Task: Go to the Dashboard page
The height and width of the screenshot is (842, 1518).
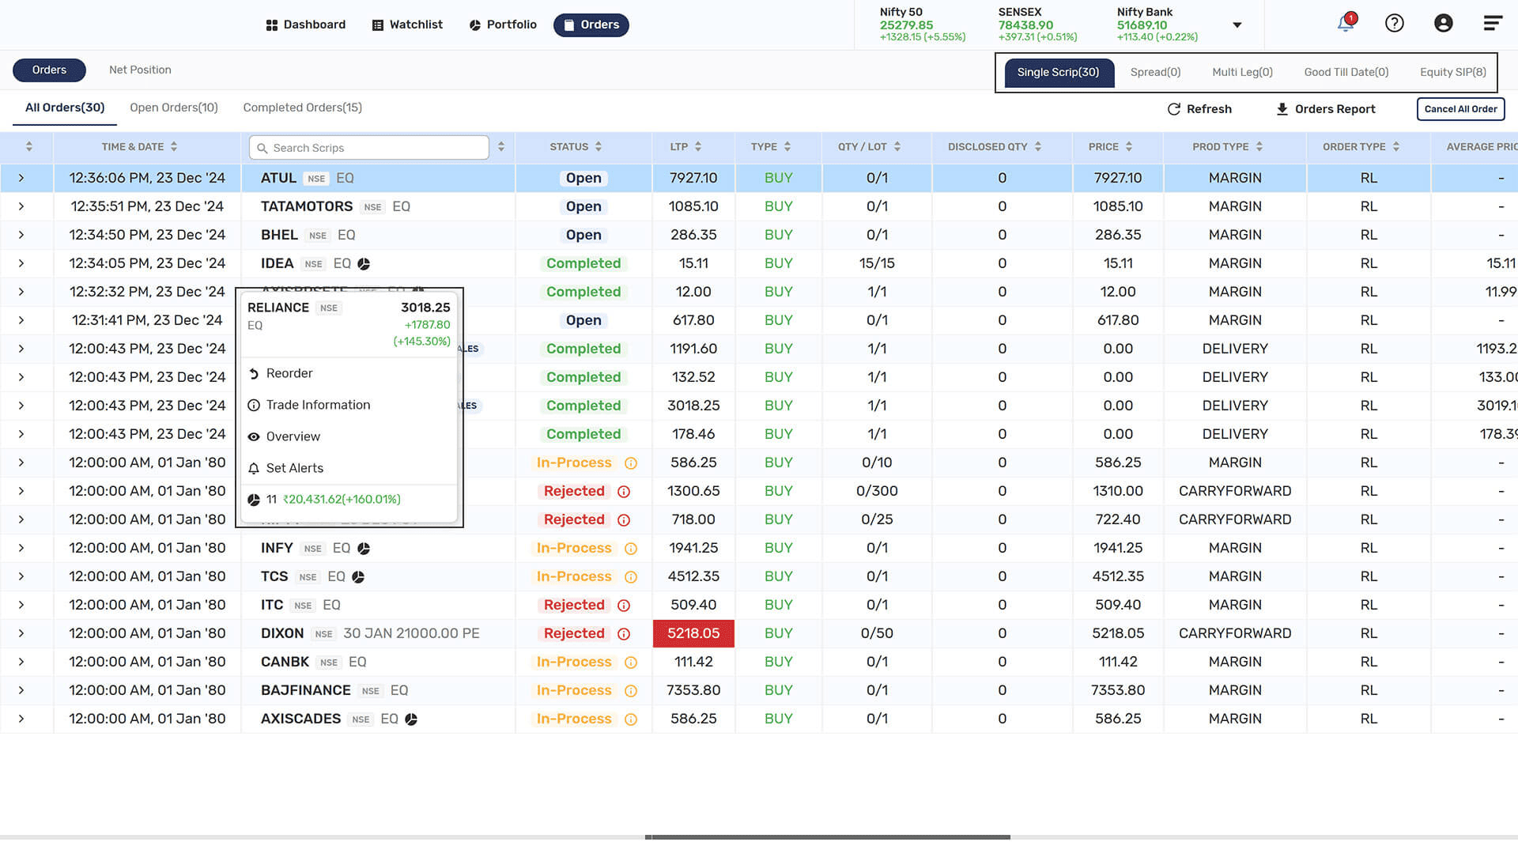Action: pyautogui.click(x=306, y=25)
